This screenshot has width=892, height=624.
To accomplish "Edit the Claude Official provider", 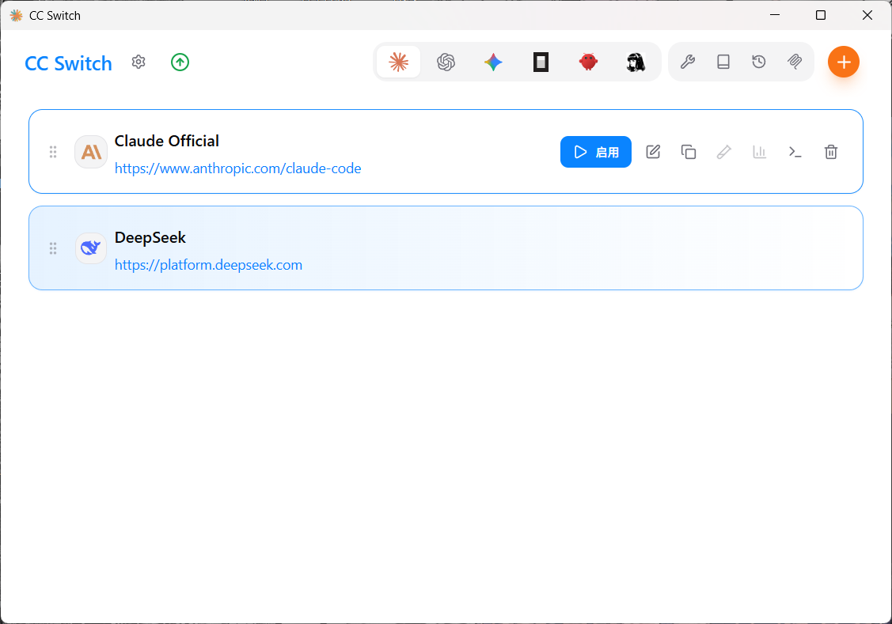I will (653, 152).
